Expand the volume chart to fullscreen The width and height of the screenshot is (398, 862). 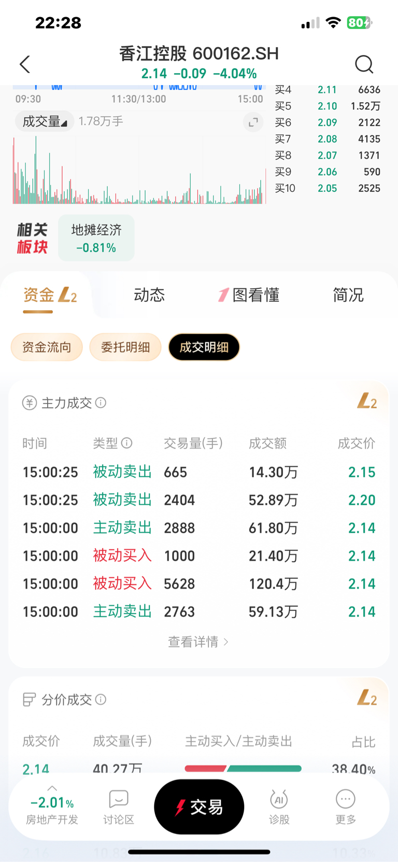(253, 122)
